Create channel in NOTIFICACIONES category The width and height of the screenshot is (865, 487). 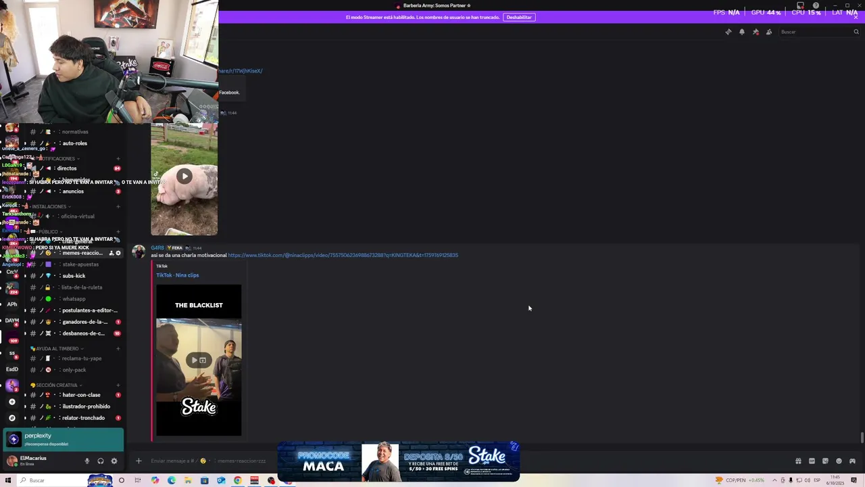click(118, 159)
